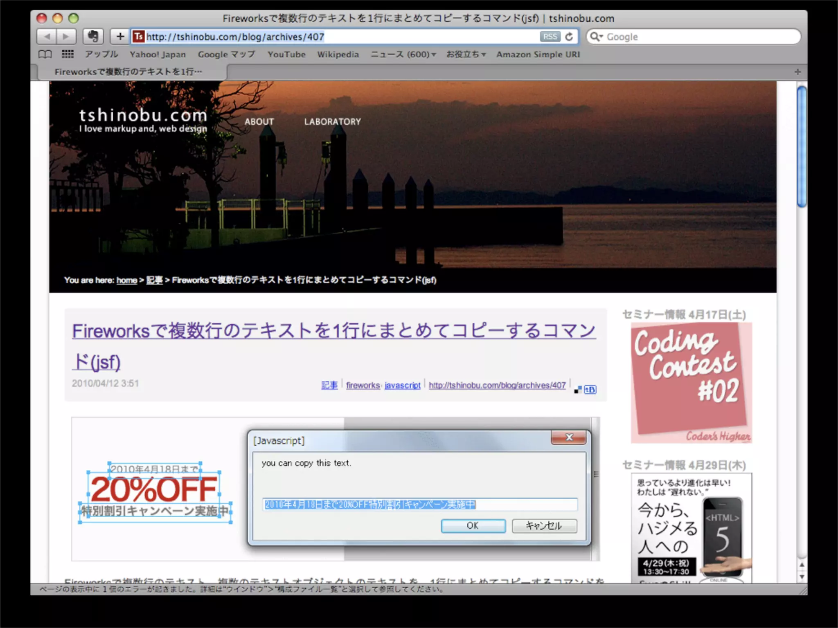
Task: Open the Google search magnifier dropdown
Action: [597, 37]
